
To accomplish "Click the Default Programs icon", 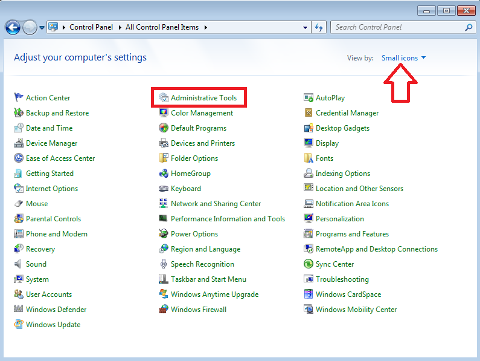I will pos(164,128).
